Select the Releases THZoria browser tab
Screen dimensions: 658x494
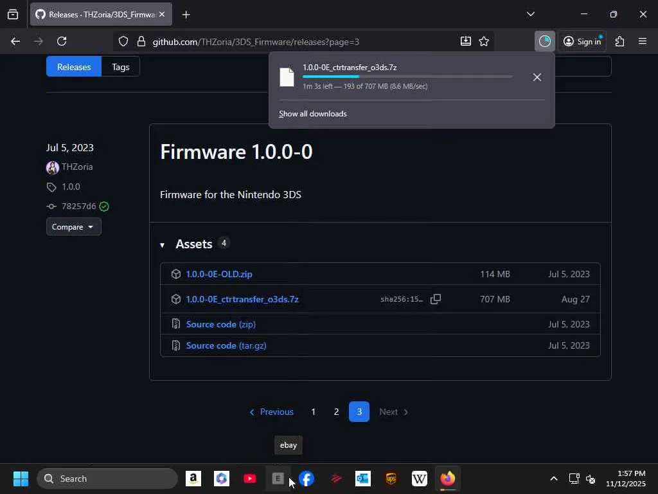tap(101, 14)
